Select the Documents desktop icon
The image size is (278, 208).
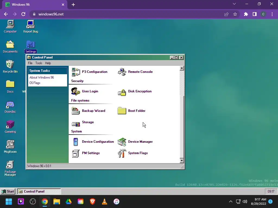pos(10,47)
